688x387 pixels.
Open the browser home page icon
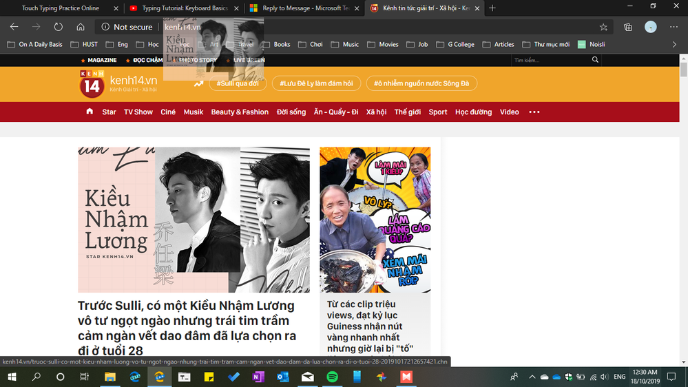81,27
